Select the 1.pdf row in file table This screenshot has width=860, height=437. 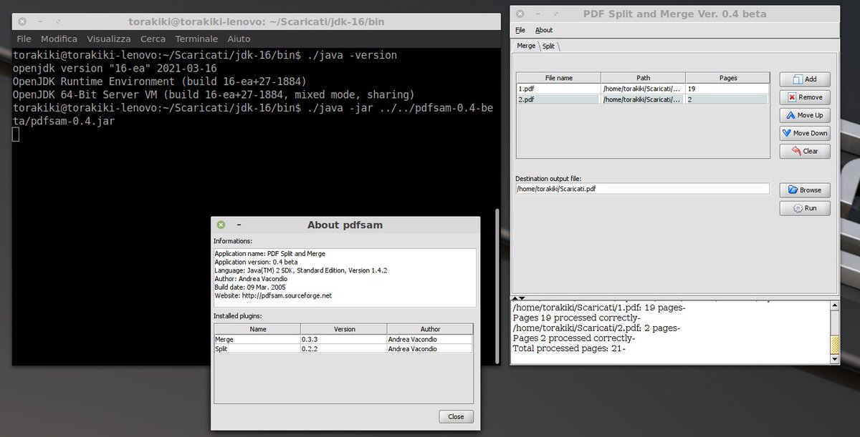tap(643, 89)
